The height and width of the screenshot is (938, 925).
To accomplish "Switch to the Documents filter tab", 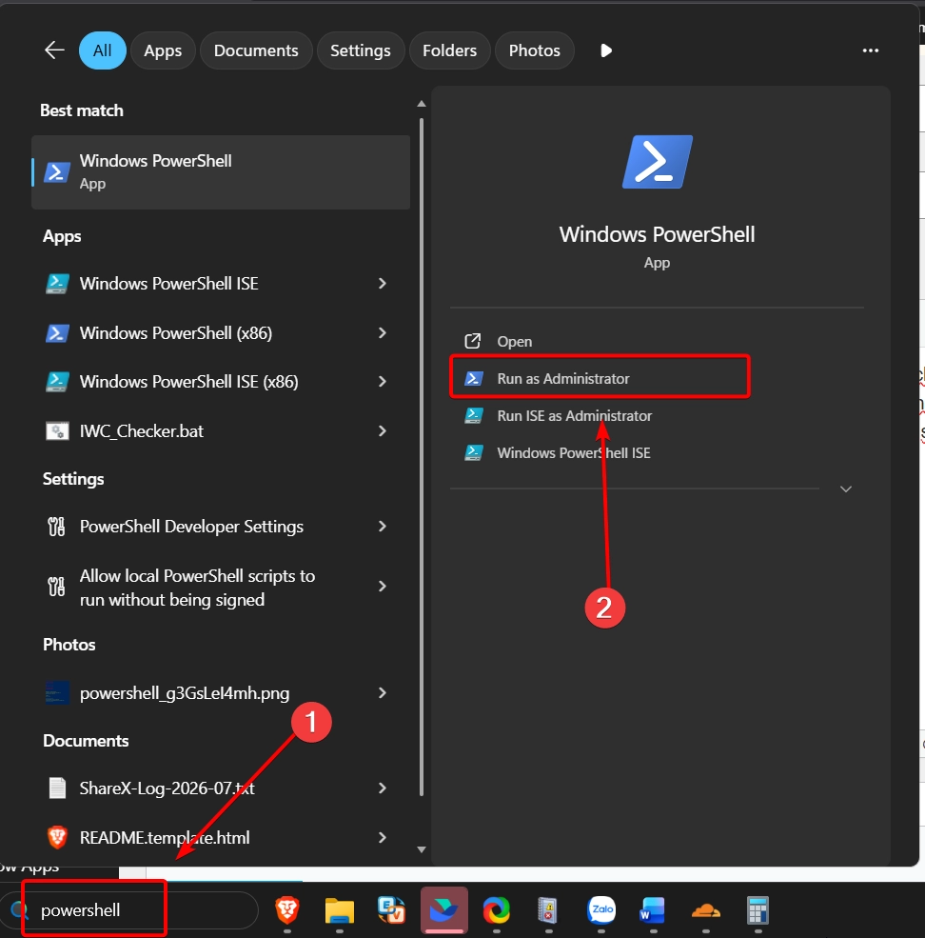I will tap(256, 50).
